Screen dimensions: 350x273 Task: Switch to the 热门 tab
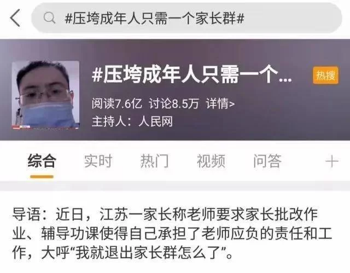pos(154,161)
